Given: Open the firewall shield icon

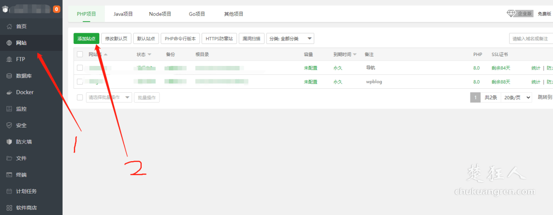Looking at the screenshot, I should pos(9,142).
